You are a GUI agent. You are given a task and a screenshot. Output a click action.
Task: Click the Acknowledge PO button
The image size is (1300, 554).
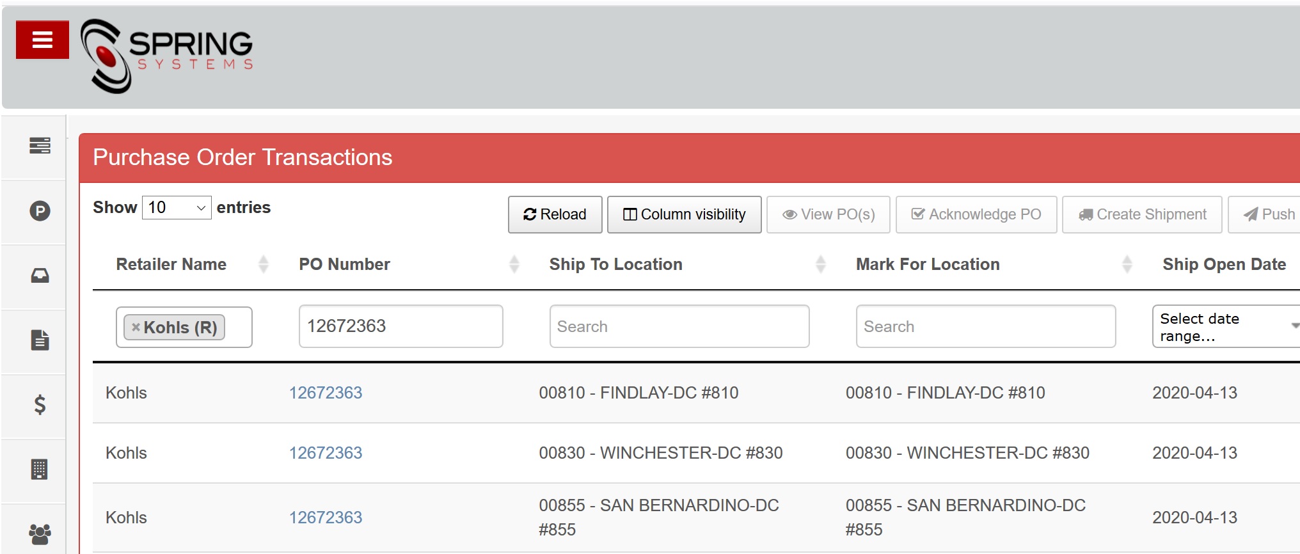pyautogui.click(x=976, y=215)
